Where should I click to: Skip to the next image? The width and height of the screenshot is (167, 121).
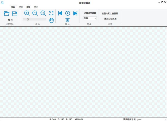pos(75,13)
